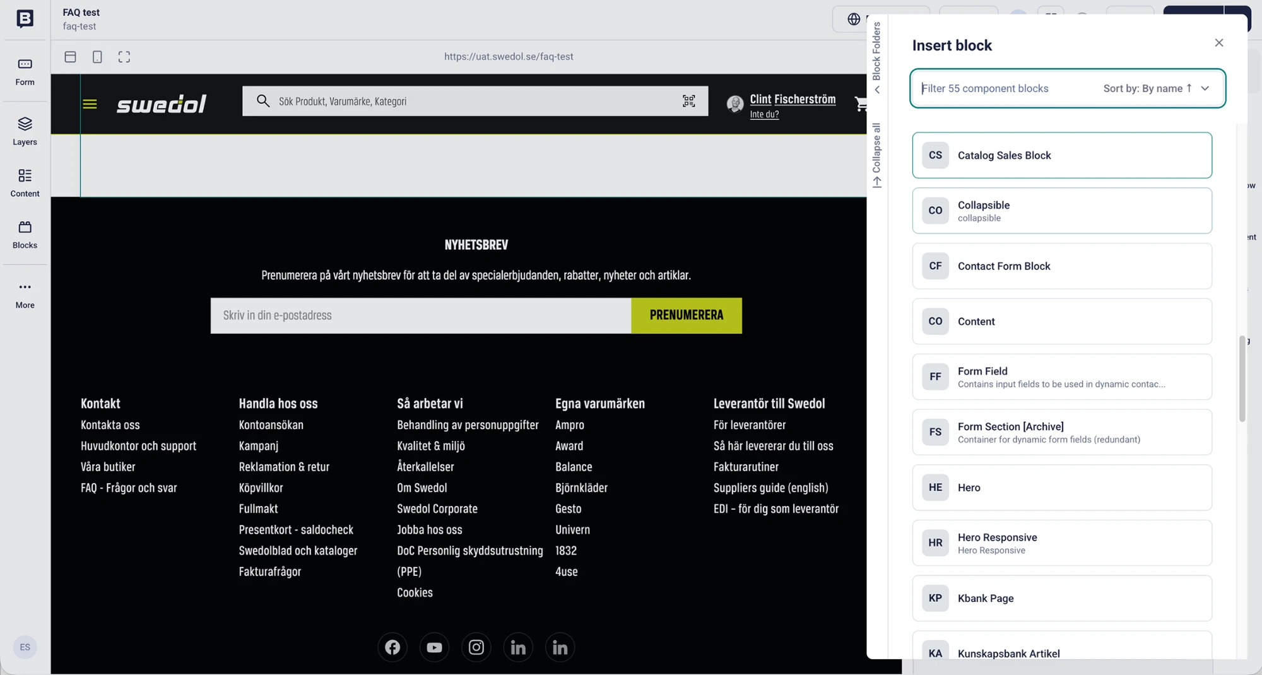Click the Cookies footer link

[x=415, y=592]
